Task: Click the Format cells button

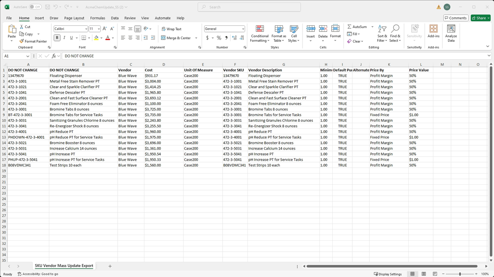Action: click(335, 34)
